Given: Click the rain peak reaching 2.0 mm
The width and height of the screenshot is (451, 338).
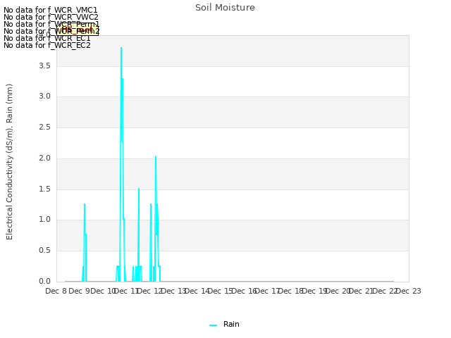Looking at the screenshot, I should pyautogui.click(x=156, y=157).
